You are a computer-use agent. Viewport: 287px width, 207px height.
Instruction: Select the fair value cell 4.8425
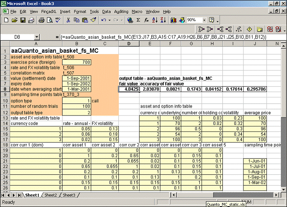click(129, 89)
